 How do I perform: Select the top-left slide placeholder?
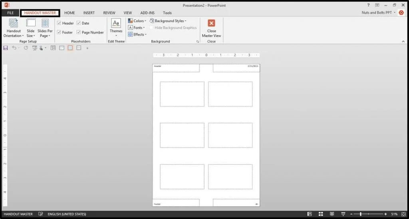(x=182, y=94)
